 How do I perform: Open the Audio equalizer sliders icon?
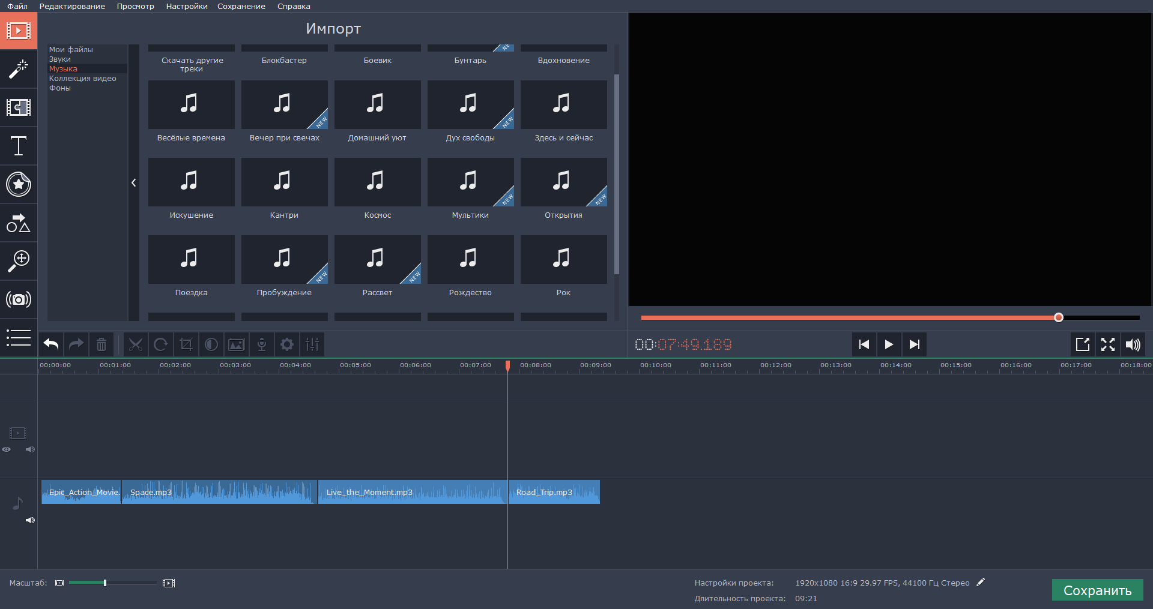point(312,344)
